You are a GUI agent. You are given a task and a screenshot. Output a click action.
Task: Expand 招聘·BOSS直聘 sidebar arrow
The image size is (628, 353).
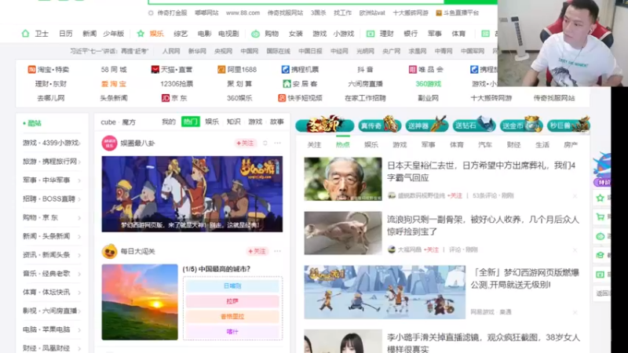[79, 199]
